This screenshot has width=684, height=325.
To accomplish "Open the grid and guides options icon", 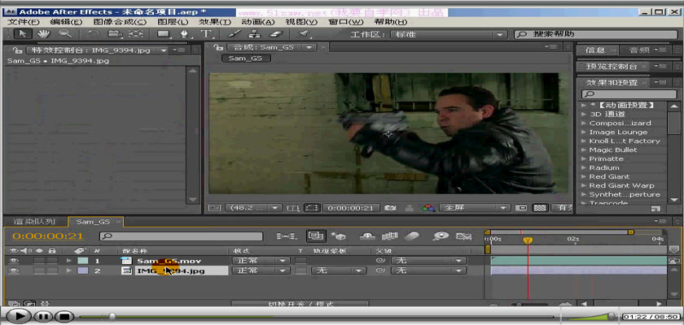I will pos(292,208).
